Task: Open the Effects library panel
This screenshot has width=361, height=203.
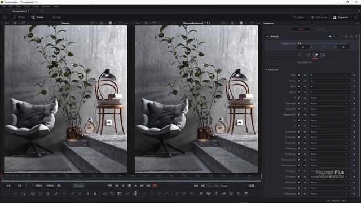Action: [19, 17]
